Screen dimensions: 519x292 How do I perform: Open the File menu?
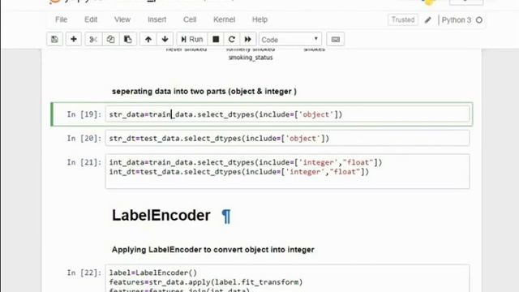coord(62,19)
